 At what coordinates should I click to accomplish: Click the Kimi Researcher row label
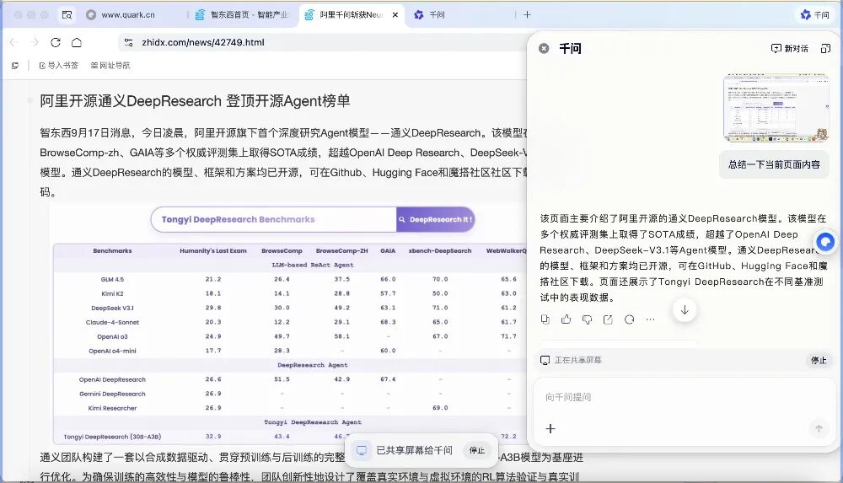112,408
